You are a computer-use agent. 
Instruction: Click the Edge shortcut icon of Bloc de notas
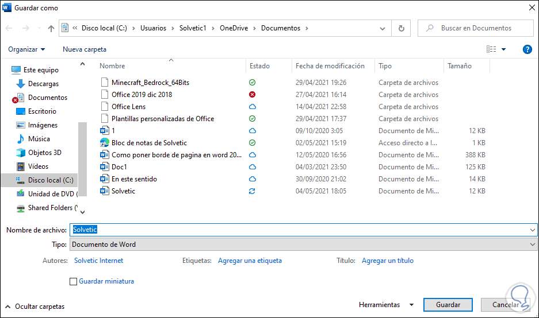105,143
